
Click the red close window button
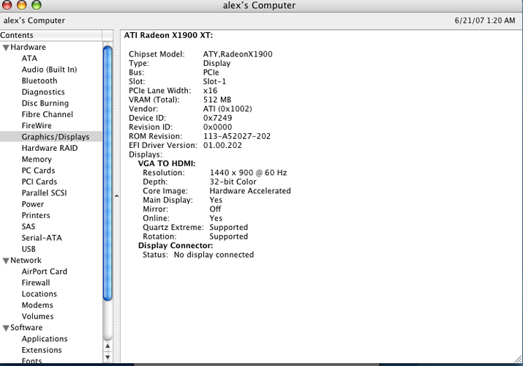tap(7, 4)
